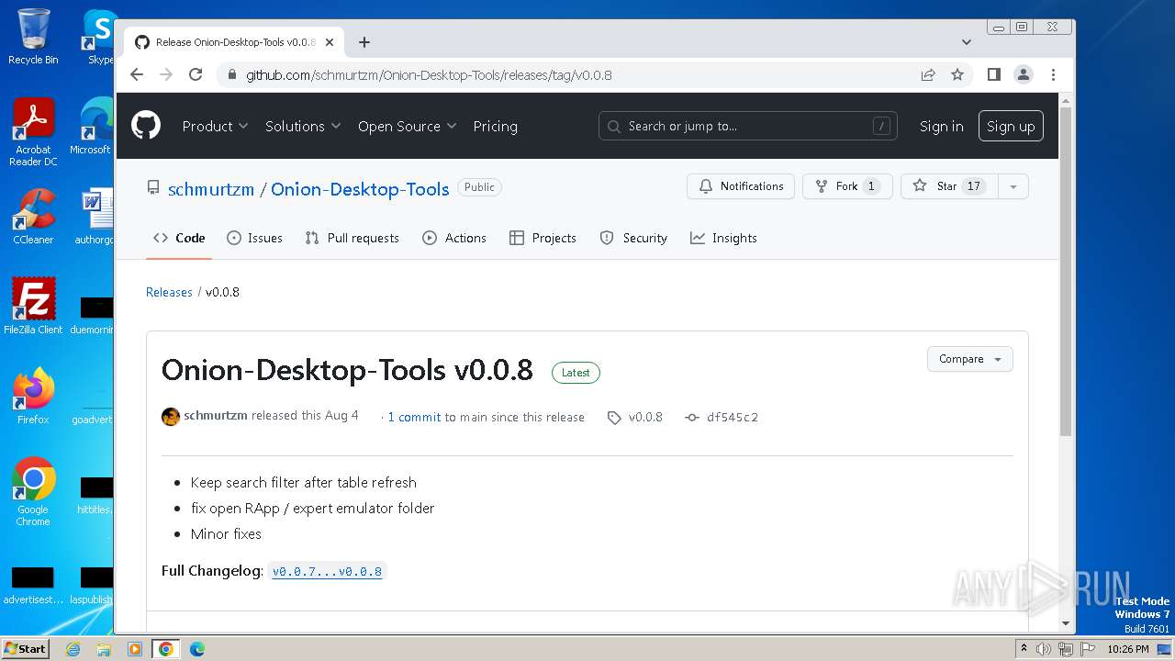Open the Star lists dropdown arrow
The image size is (1175, 661).
(1013, 186)
